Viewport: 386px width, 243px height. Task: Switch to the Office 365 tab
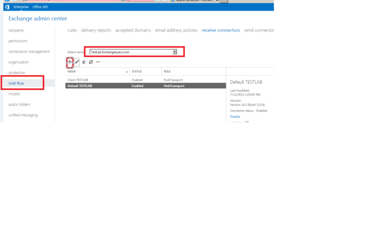tap(40, 7)
